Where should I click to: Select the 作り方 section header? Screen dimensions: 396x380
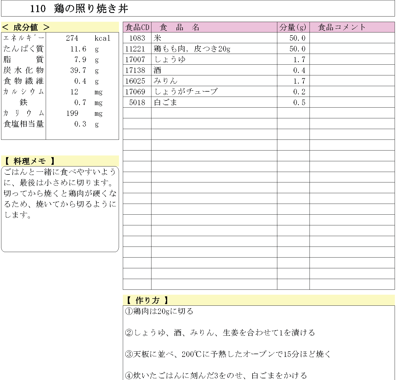(147, 300)
